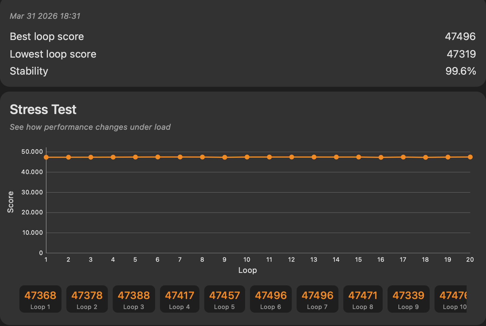Click the chart data point for loop 16
486x326 pixels.
(x=381, y=157)
